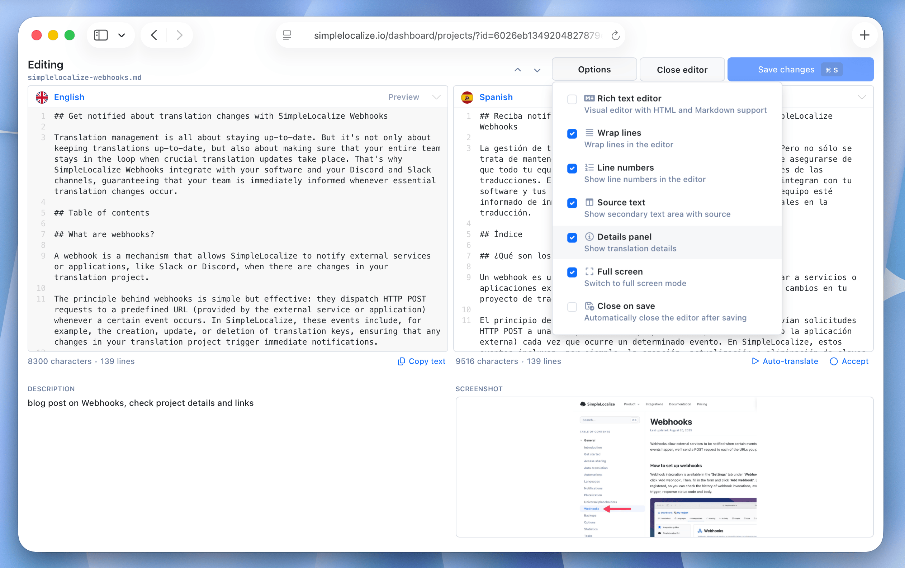Expand the chevron on the Spanish panel
The image size is (905, 568).
(x=862, y=97)
